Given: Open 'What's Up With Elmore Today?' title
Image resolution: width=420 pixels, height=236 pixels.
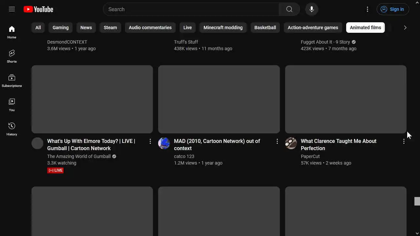Looking at the screenshot, I should pos(91,145).
